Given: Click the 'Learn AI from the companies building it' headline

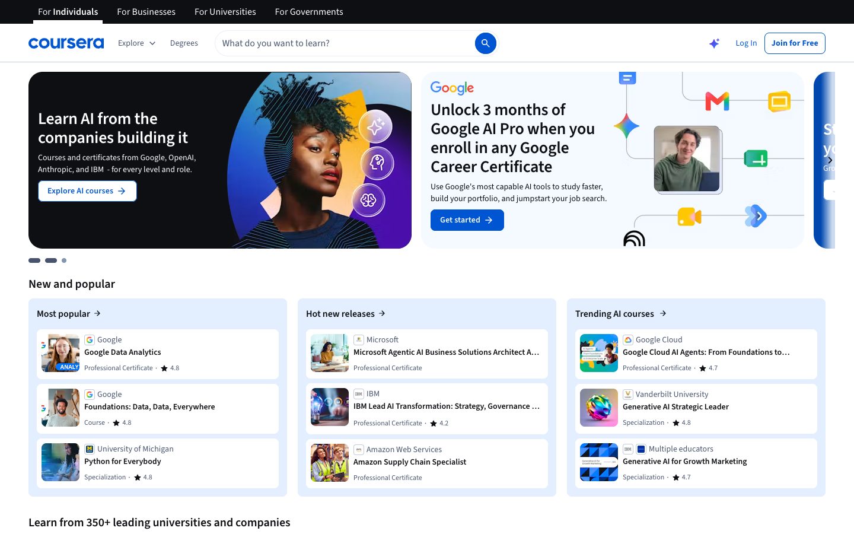Looking at the screenshot, I should (x=113, y=128).
